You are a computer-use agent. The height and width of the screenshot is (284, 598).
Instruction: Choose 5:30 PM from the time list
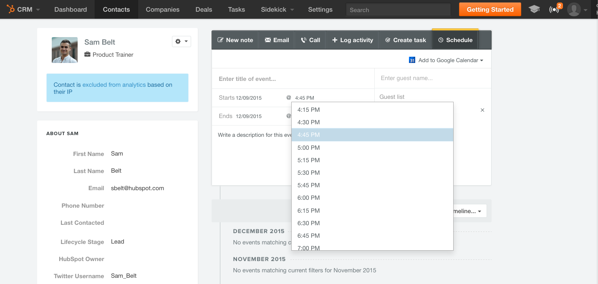(372, 173)
